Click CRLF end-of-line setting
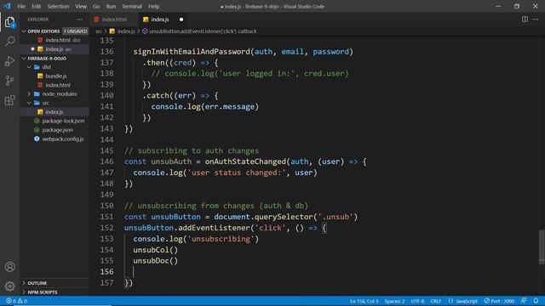The image size is (545, 306). tap(435, 301)
